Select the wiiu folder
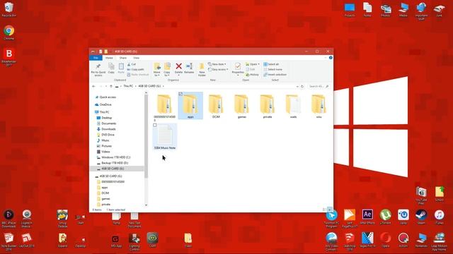This screenshot has height=254, width=453. (319, 106)
